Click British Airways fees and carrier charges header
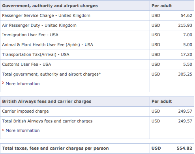Image resolution: width=195 pixels, height=154 pixels. pos(47,102)
